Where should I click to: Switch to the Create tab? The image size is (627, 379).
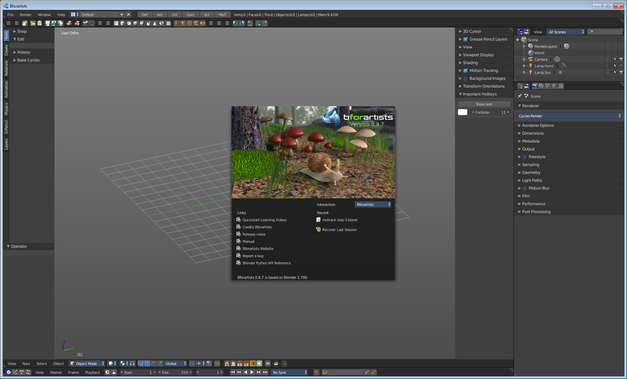6,50
